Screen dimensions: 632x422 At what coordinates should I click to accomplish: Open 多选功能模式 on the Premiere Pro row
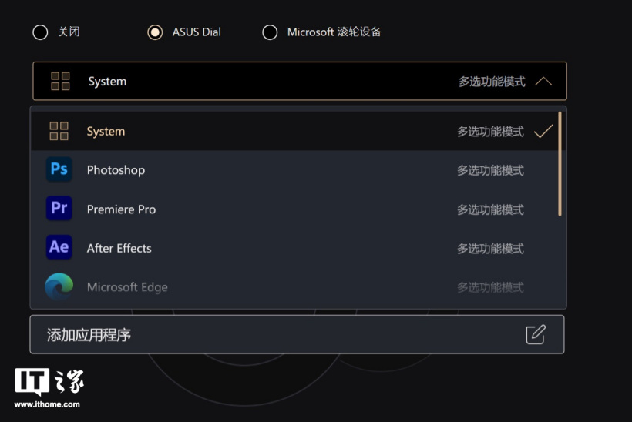coord(490,209)
